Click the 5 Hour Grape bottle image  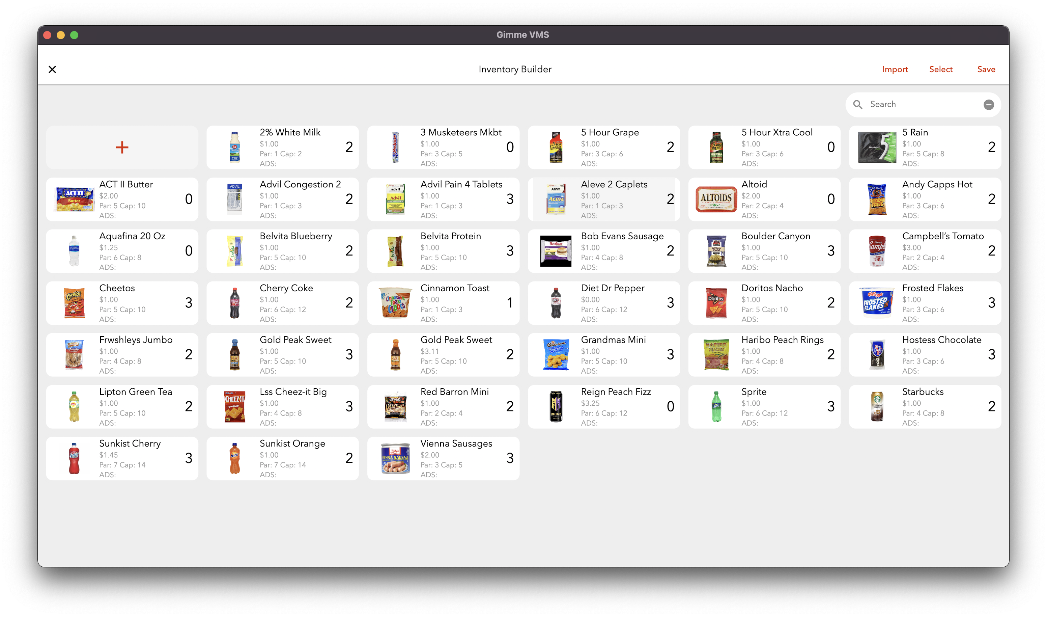(556, 147)
